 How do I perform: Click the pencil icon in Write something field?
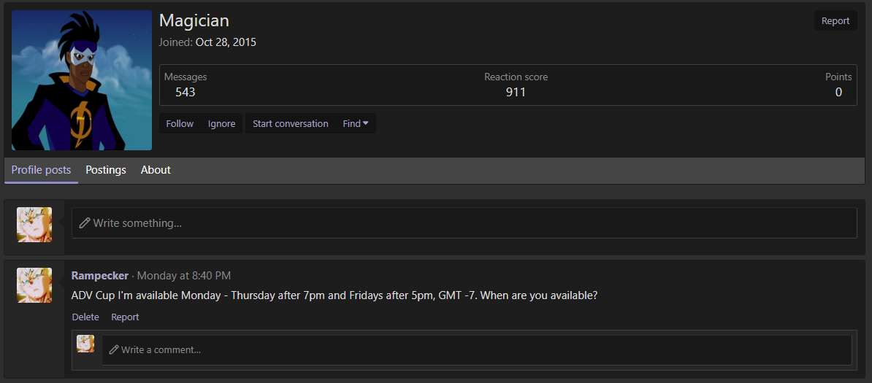[x=85, y=223]
